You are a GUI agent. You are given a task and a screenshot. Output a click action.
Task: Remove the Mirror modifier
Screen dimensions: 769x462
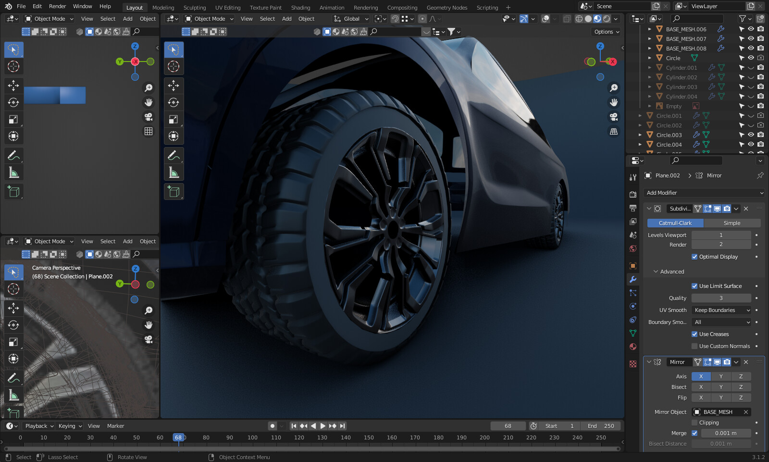click(746, 362)
